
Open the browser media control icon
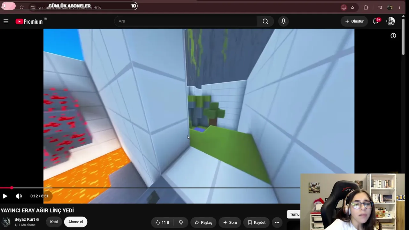[380, 7]
